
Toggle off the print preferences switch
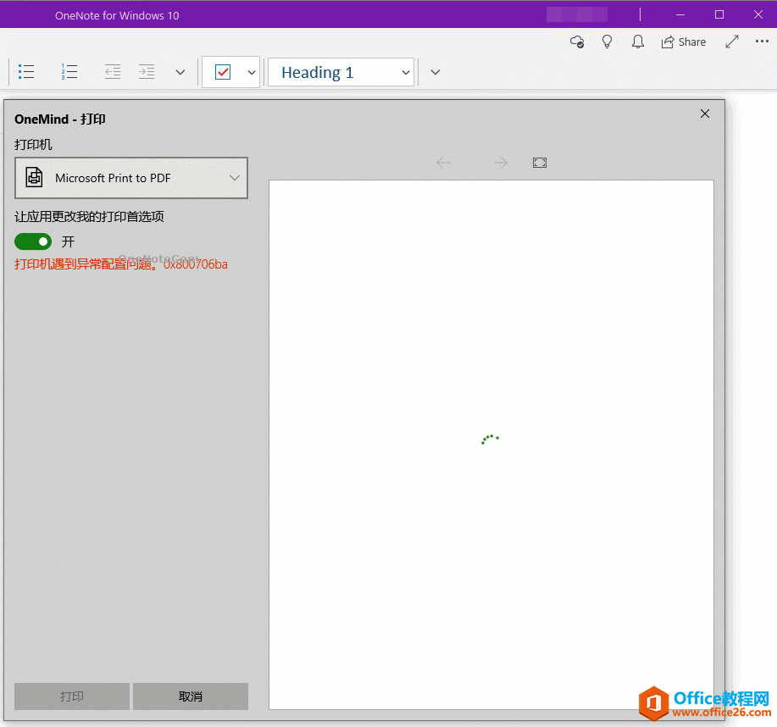pos(33,241)
